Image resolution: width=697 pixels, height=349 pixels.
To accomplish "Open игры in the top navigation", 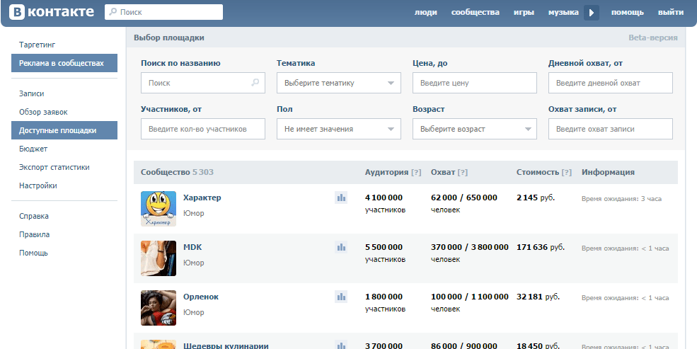I will (x=524, y=13).
